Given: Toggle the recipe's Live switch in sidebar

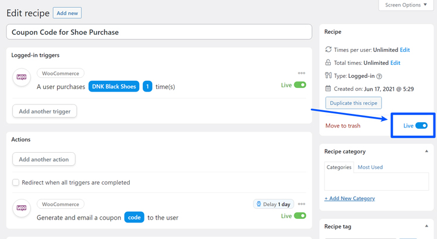Looking at the screenshot, I should tap(421, 126).
